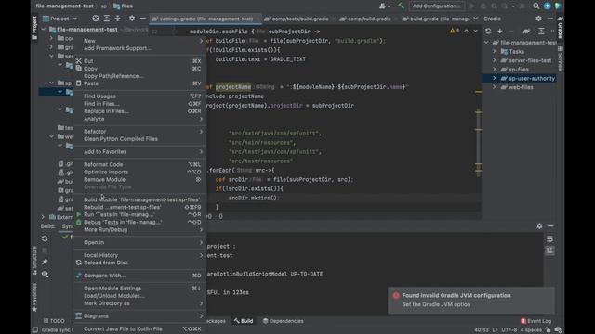Click the files breadcrumb in navigation bar
The image size is (595, 334).
124,6
